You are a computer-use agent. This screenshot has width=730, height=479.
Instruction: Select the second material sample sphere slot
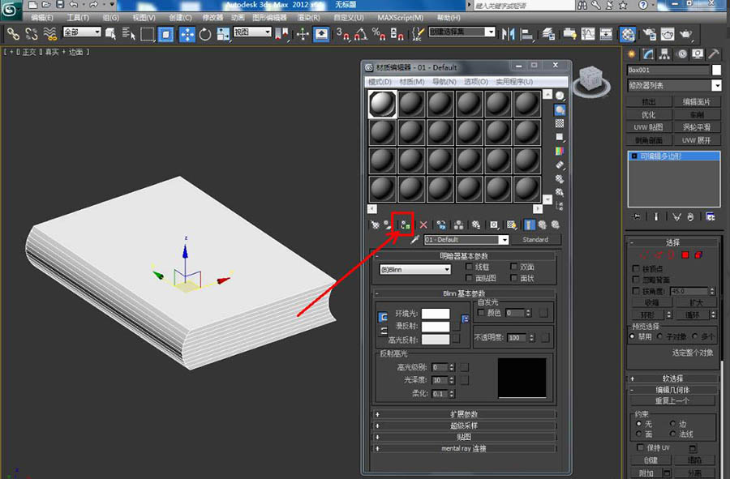pyautogui.click(x=411, y=104)
